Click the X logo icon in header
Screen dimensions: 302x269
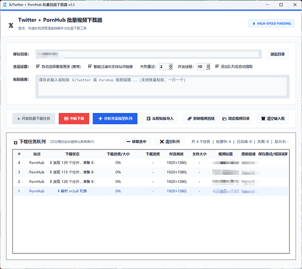click(x=11, y=25)
